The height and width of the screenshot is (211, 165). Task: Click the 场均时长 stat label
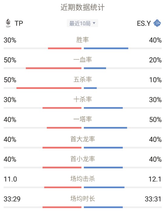click(82, 199)
